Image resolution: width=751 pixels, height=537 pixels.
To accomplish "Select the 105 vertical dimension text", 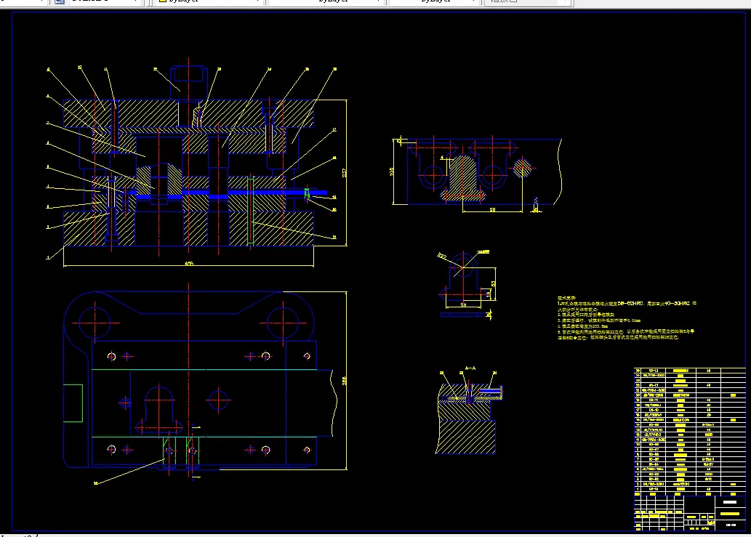I will pyautogui.click(x=393, y=171).
